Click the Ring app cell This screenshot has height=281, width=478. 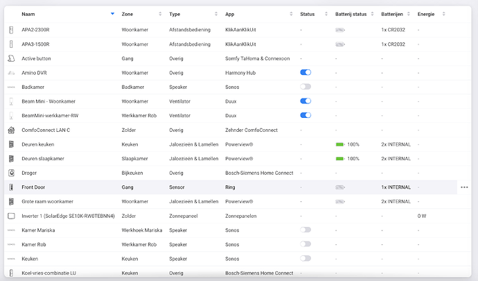[230, 187]
